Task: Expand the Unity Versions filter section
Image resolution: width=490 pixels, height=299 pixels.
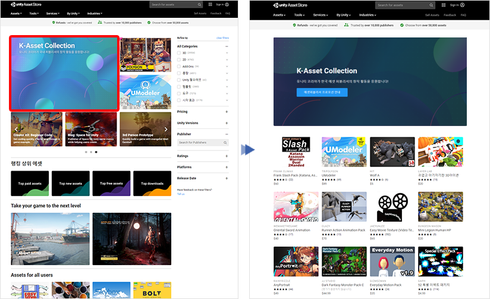Action: pos(227,123)
